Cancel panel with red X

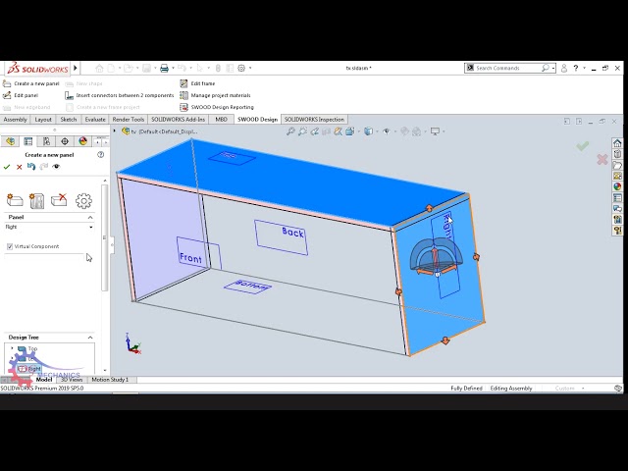pos(19,167)
